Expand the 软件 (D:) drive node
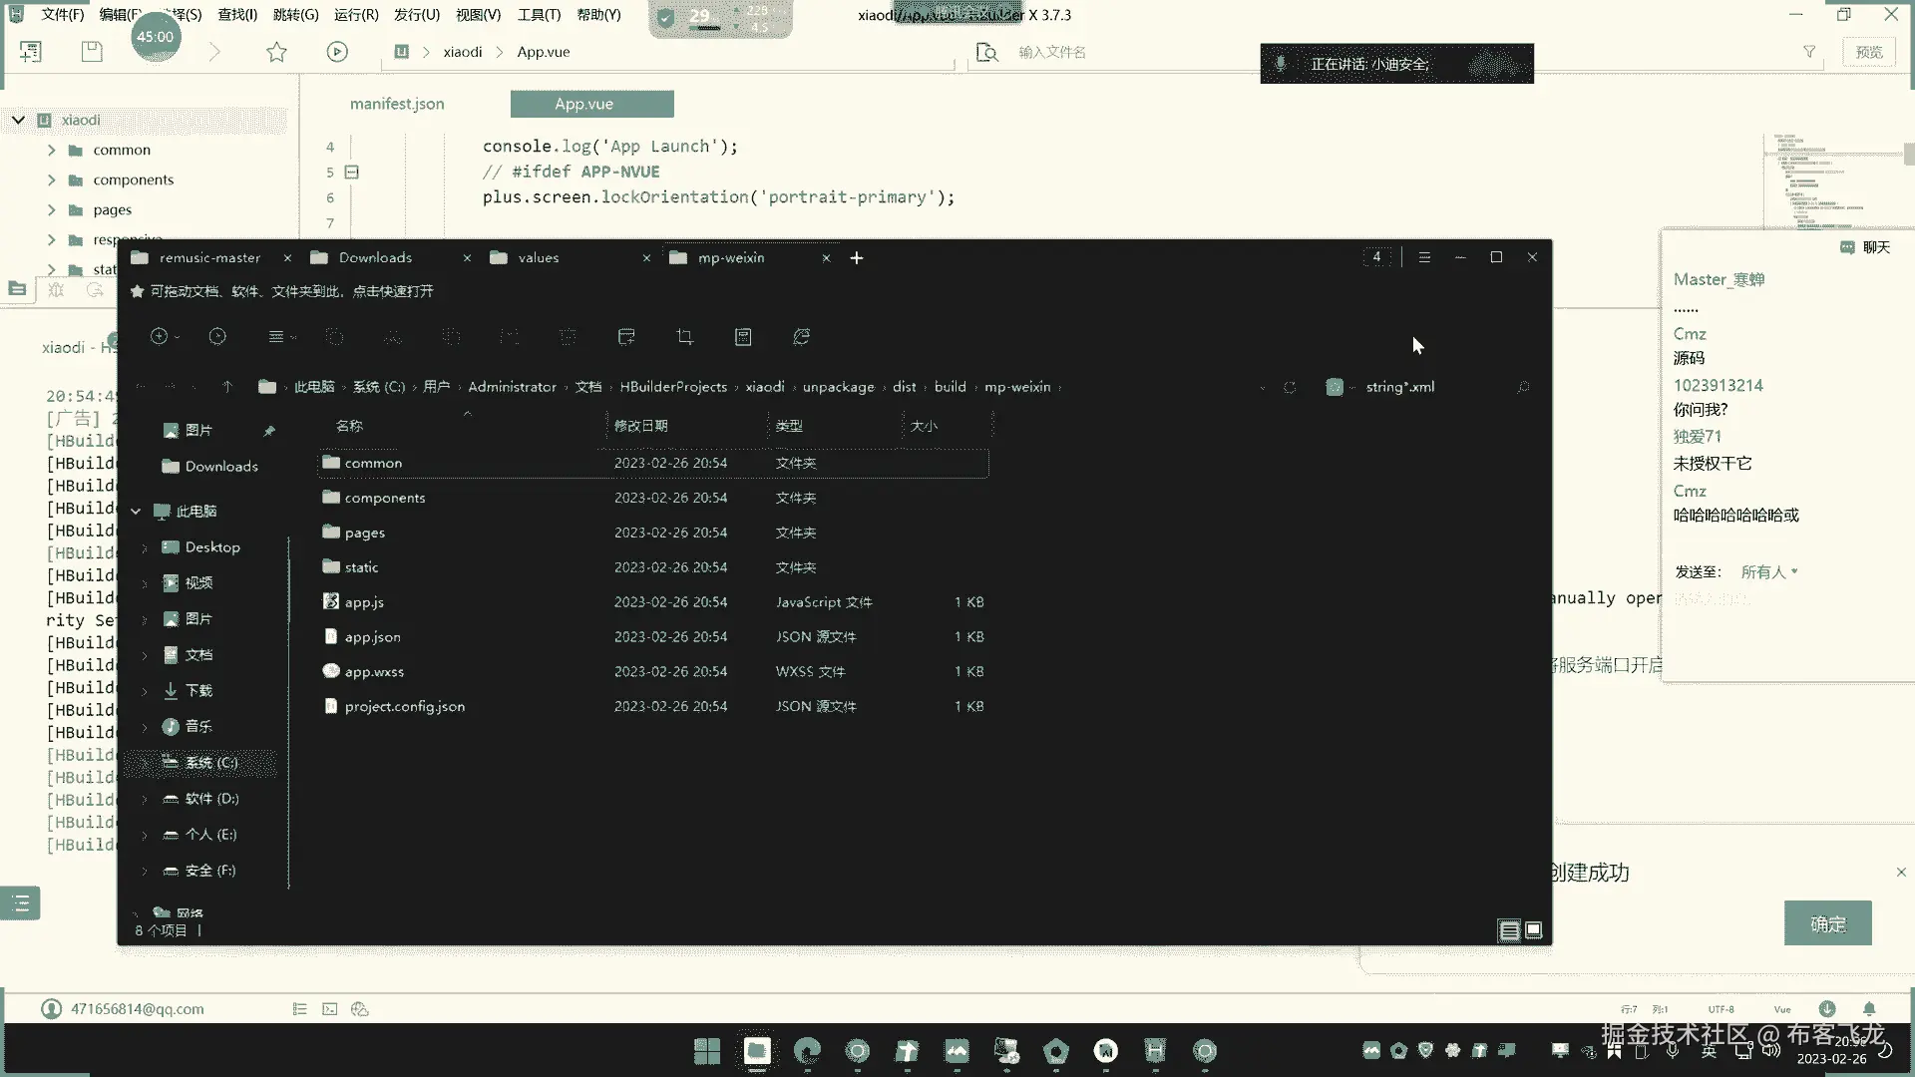The image size is (1915, 1077). [145, 799]
